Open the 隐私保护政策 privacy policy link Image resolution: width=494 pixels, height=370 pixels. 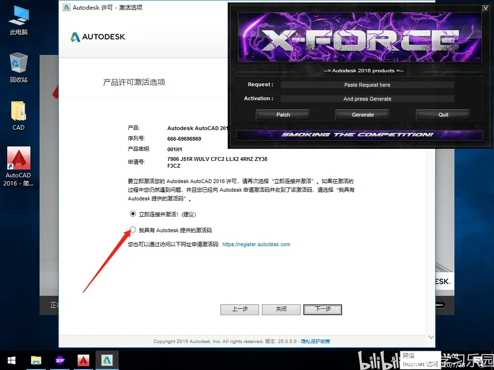pyautogui.click(x=316, y=342)
